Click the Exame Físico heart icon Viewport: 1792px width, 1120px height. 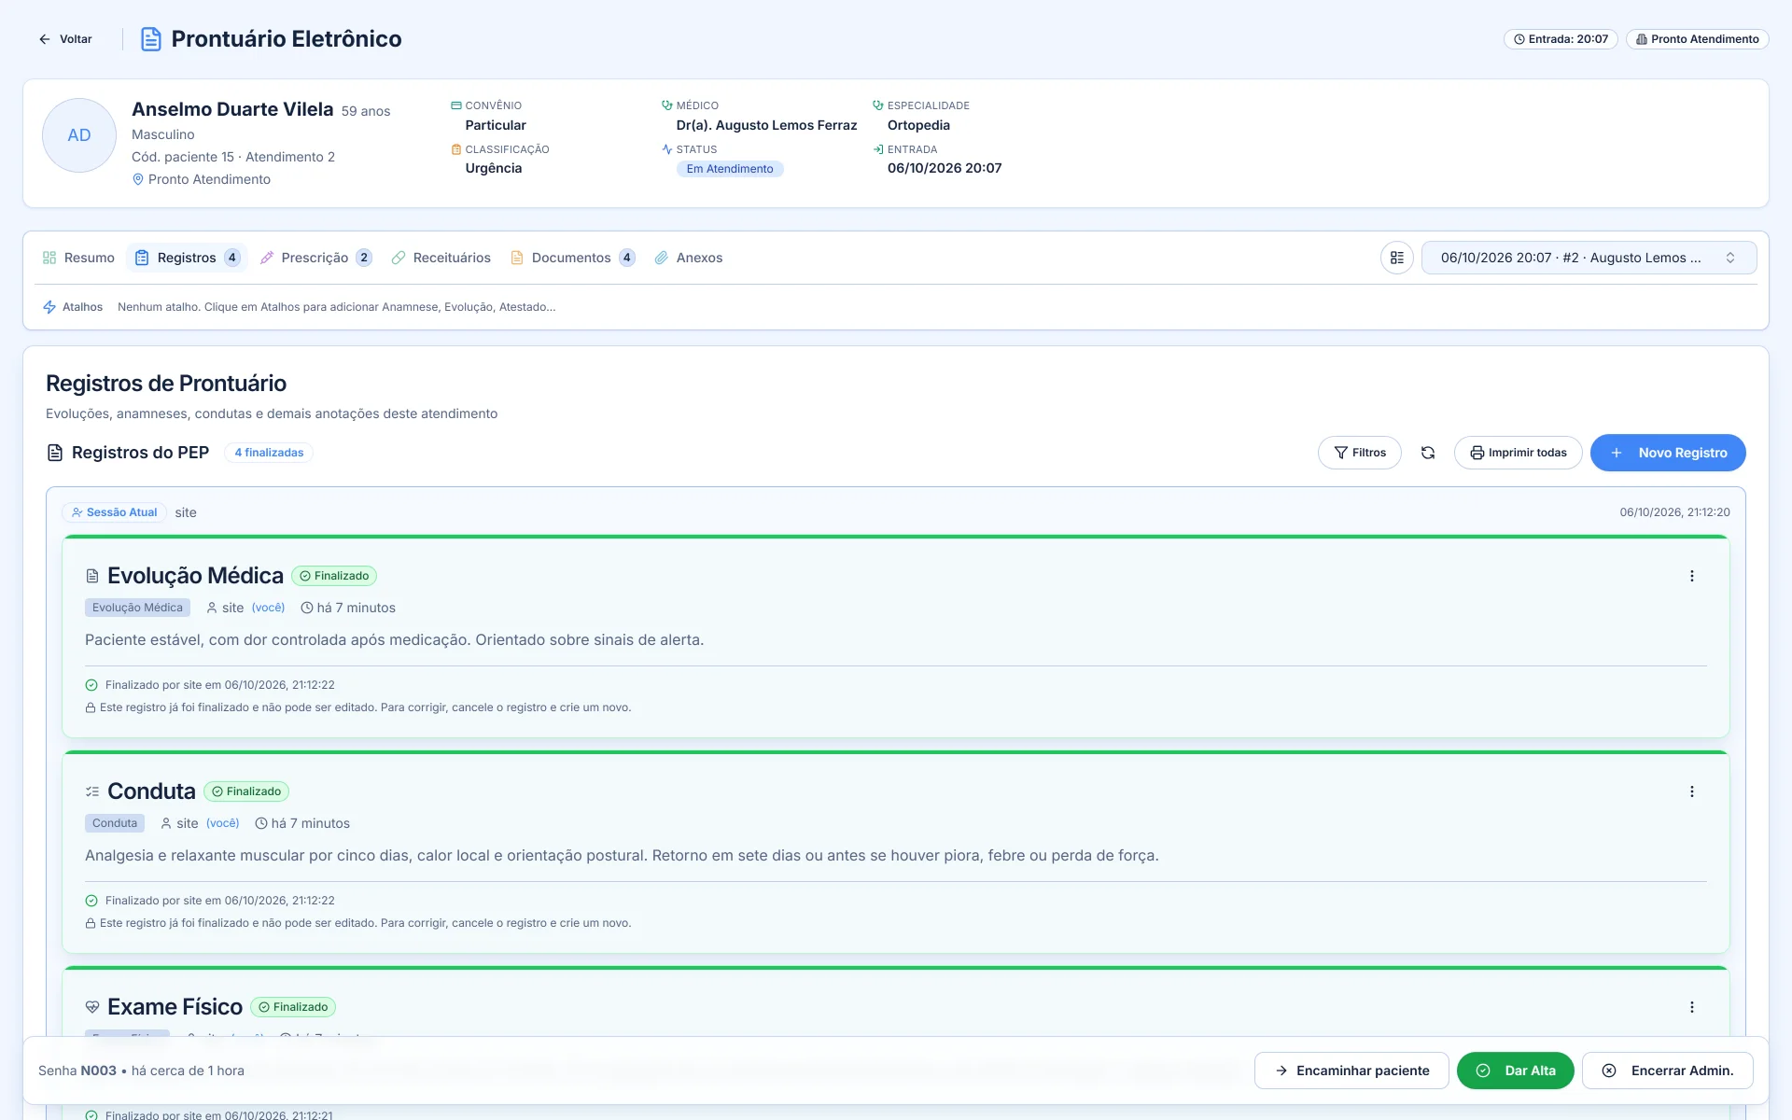[x=92, y=1007]
